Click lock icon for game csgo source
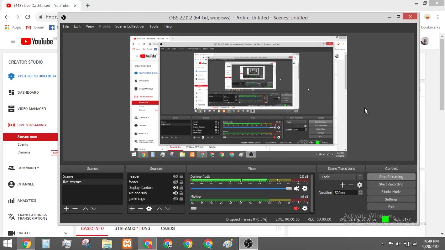 tap(181, 199)
